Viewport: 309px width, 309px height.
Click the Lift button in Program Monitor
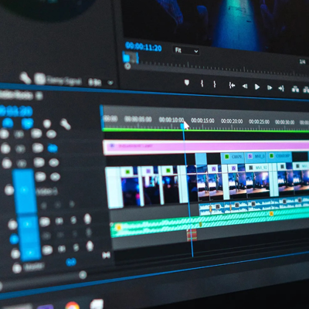click(295, 90)
